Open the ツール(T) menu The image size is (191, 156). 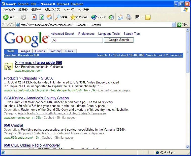69,10
